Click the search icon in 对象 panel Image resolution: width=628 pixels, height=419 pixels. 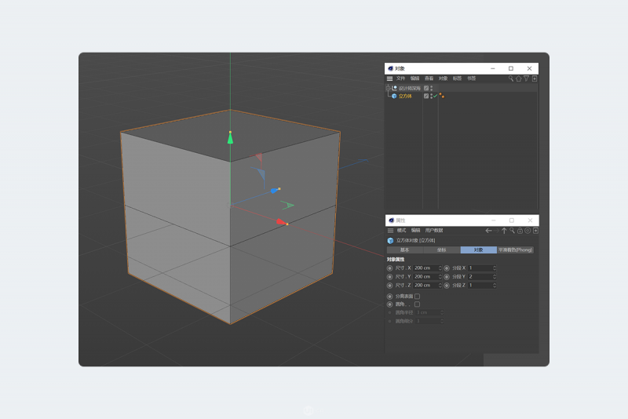(x=510, y=78)
